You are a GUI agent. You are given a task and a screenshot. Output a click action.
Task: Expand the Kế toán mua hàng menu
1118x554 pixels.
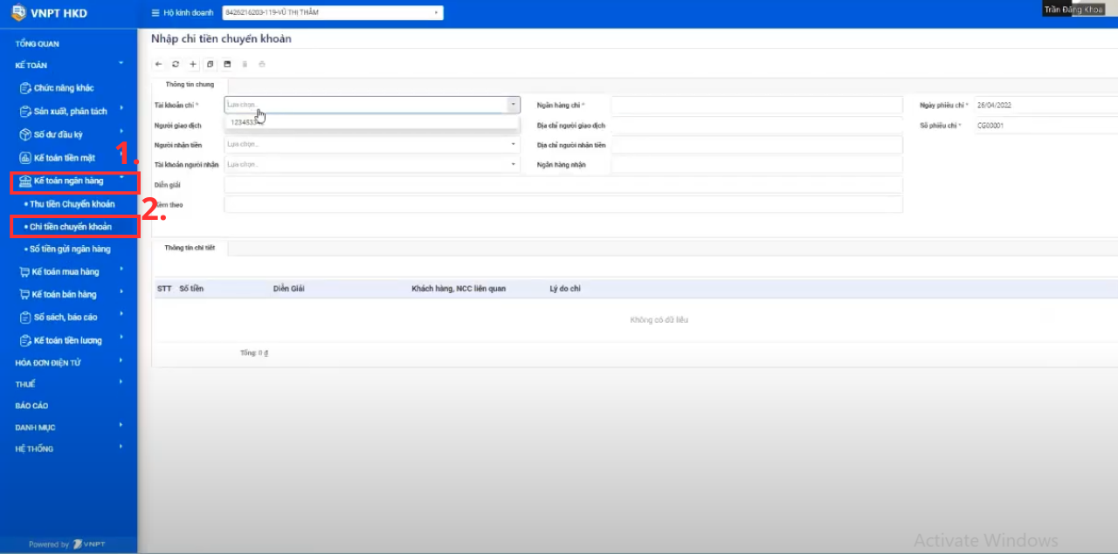[x=66, y=271]
